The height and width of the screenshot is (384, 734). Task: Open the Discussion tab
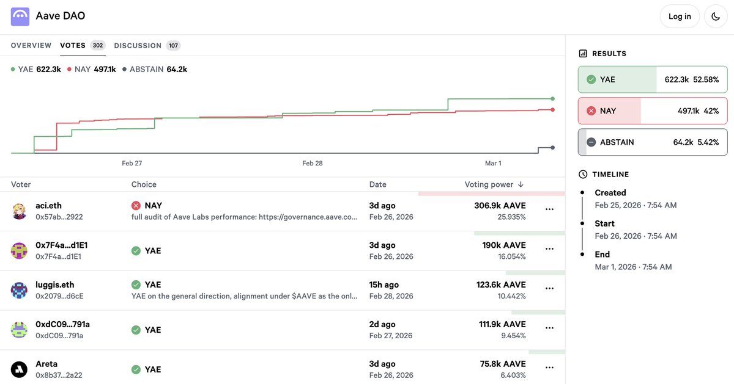[138, 46]
